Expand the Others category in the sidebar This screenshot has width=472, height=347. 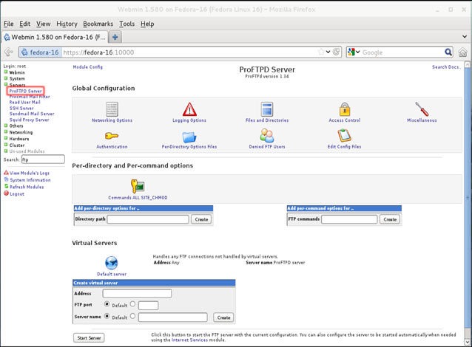[x=6, y=126]
